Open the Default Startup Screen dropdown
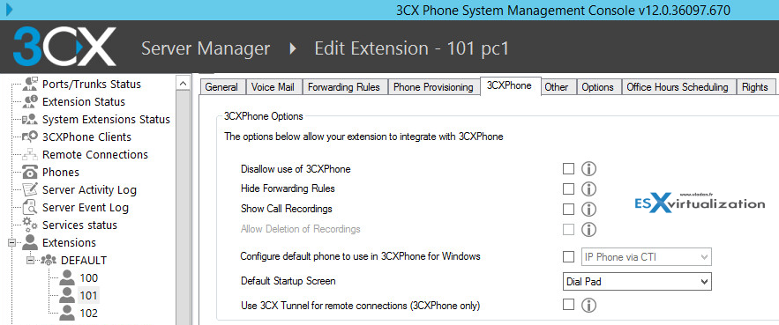This screenshot has width=779, height=325. [x=637, y=281]
